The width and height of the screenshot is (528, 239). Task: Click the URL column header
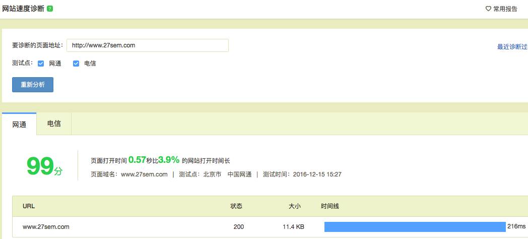pos(29,206)
